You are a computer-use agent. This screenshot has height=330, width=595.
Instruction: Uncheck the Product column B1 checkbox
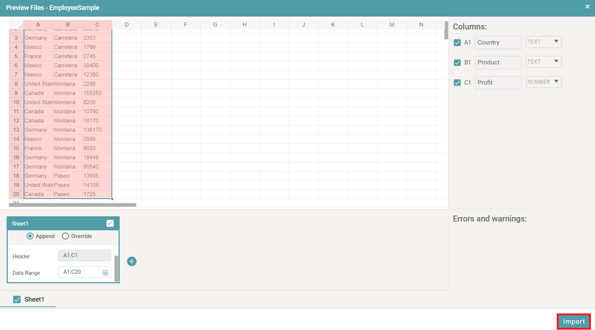coord(457,63)
